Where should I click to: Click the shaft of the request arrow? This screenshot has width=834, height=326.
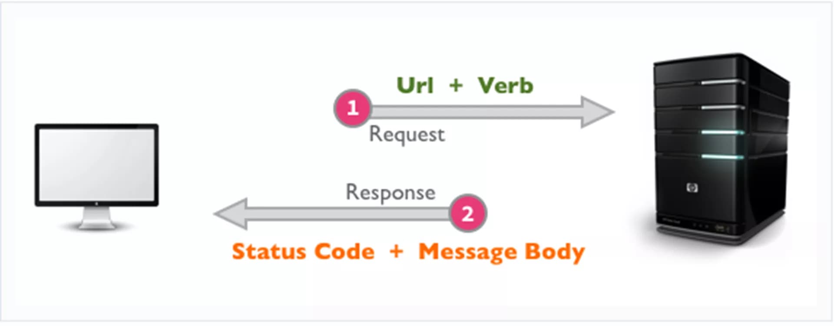coord(476,112)
